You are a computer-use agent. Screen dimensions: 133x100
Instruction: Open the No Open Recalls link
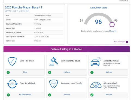pyautogui.click(x=25, y=95)
